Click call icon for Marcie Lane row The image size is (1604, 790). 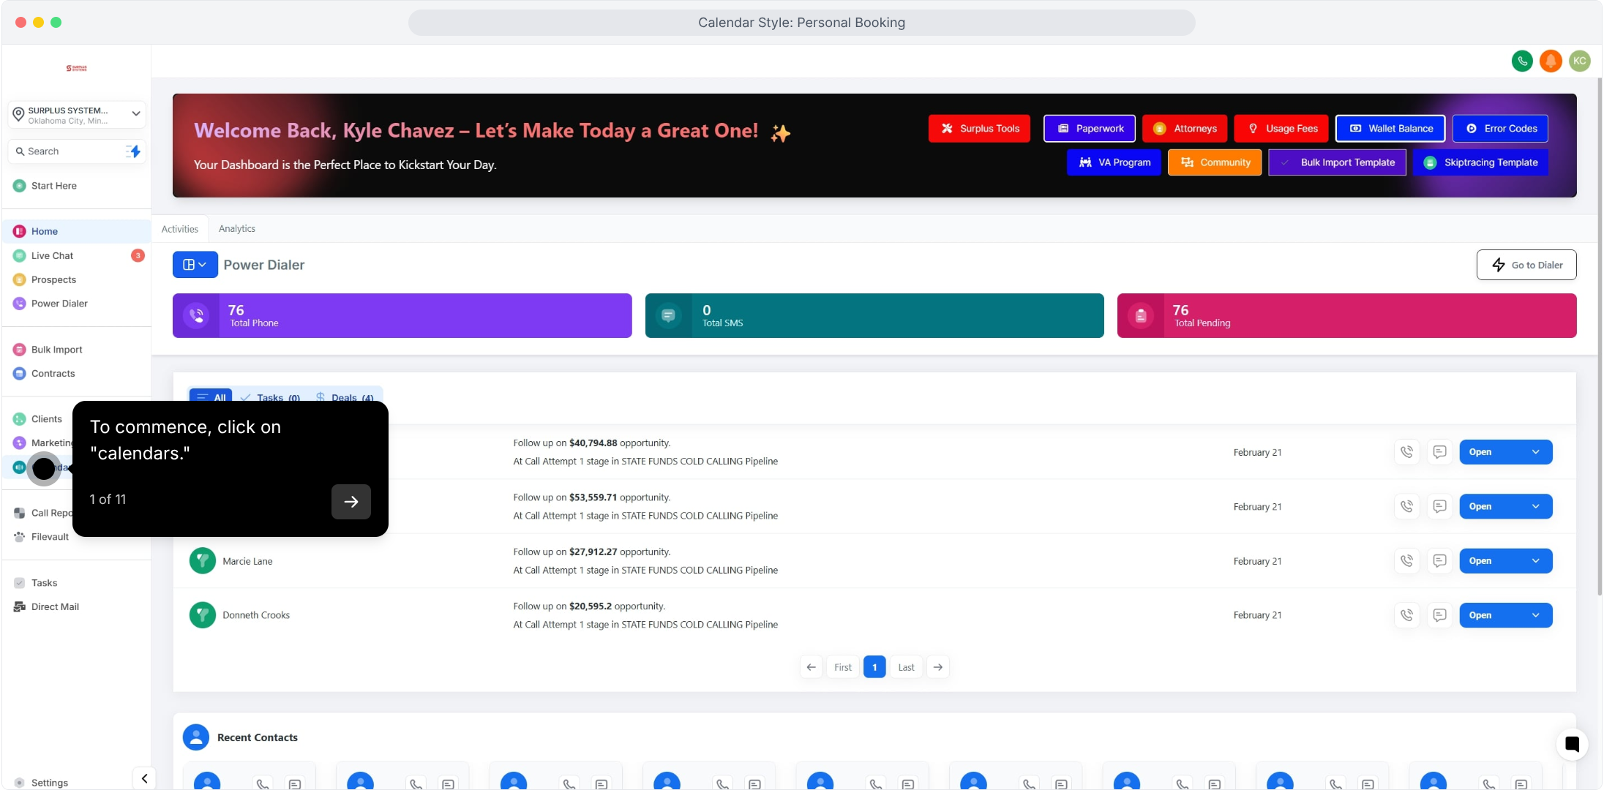point(1406,561)
